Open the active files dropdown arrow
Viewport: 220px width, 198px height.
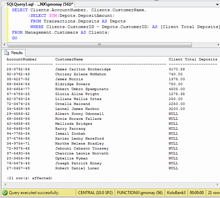tap(217, 5)
